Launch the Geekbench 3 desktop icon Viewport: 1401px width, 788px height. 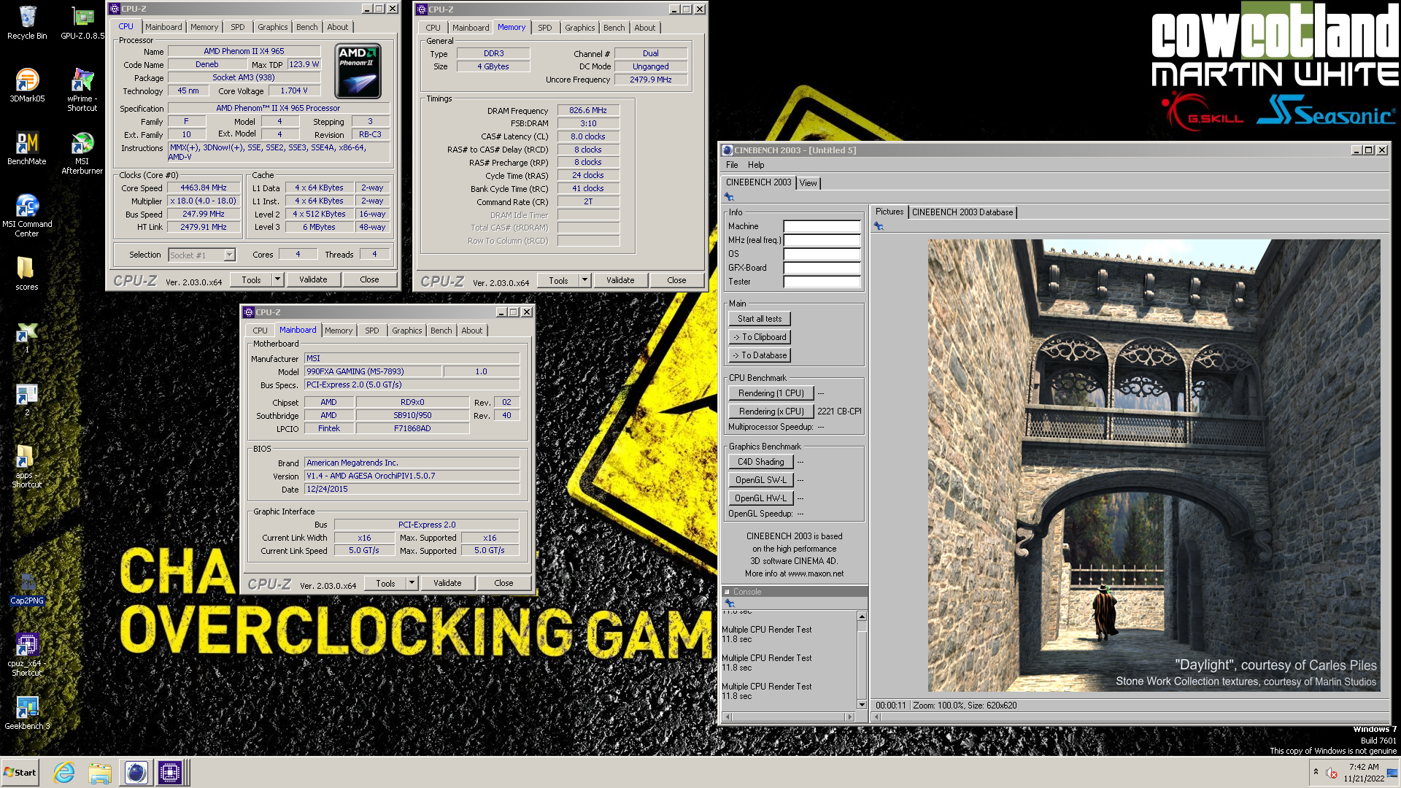pyautogui.click(x=27, y=713)
